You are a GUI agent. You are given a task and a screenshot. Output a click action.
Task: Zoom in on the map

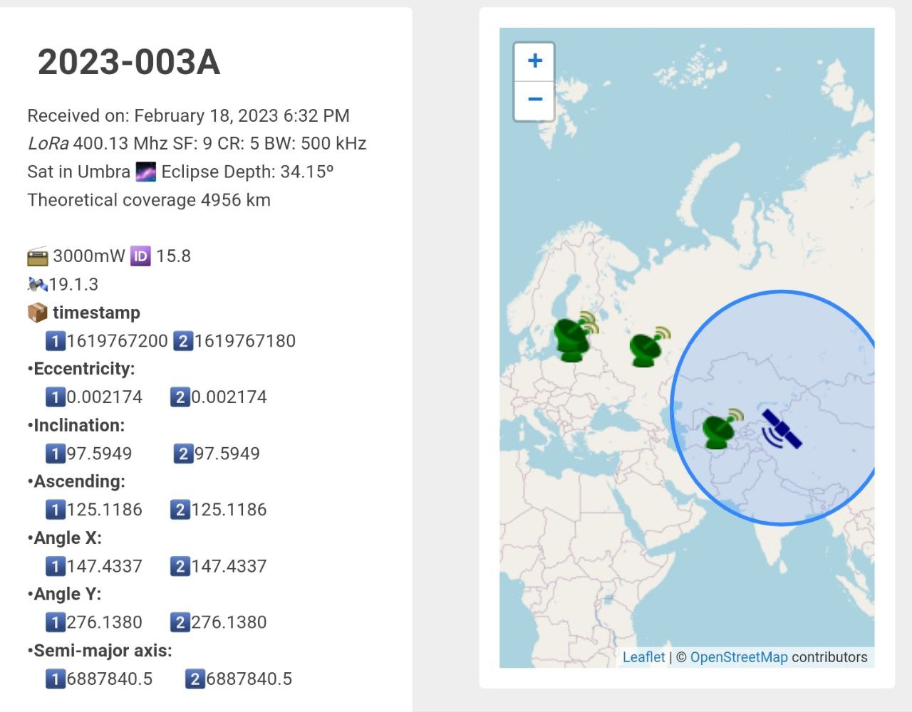pyautogui.click(x=534, y=61)
